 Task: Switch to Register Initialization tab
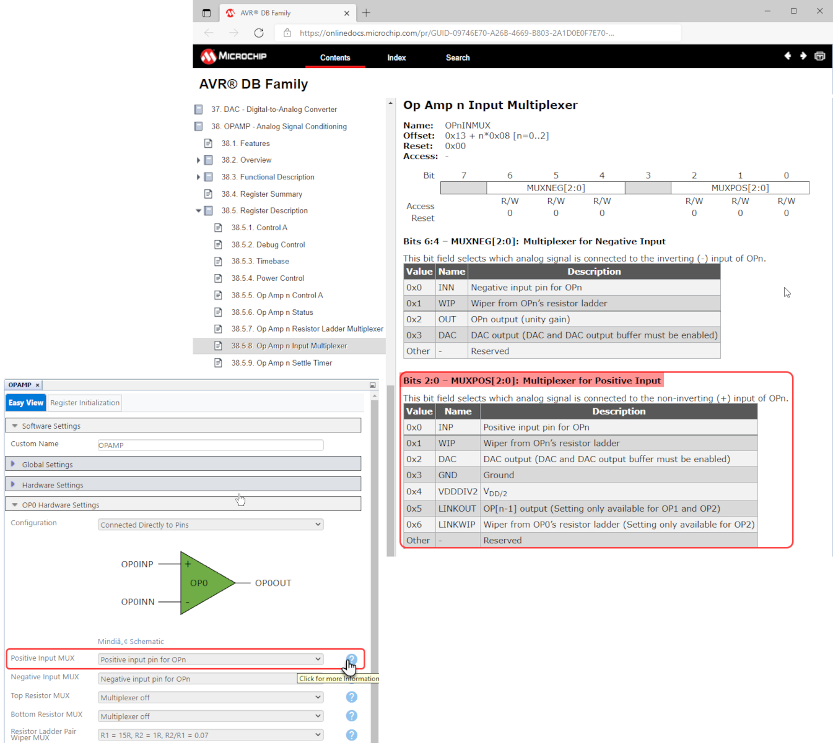click(x=85, y=403)
